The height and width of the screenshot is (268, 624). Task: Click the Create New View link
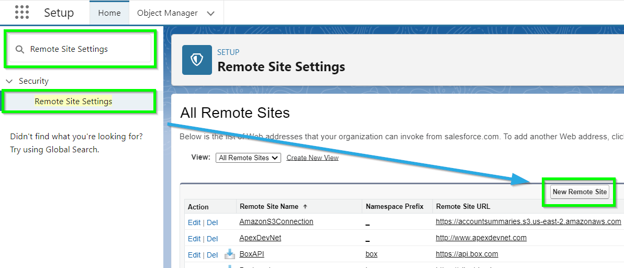(x=313, y=158)
